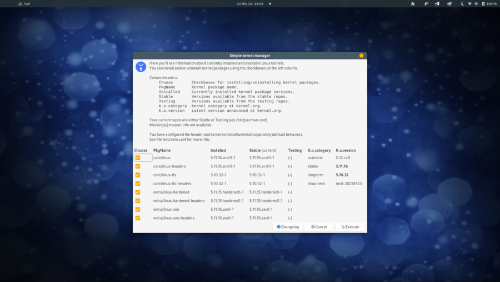This screenshot has height=282, width=500.
Task: Click the battery icon showing 100 %
Action: (x=483, y=4)
